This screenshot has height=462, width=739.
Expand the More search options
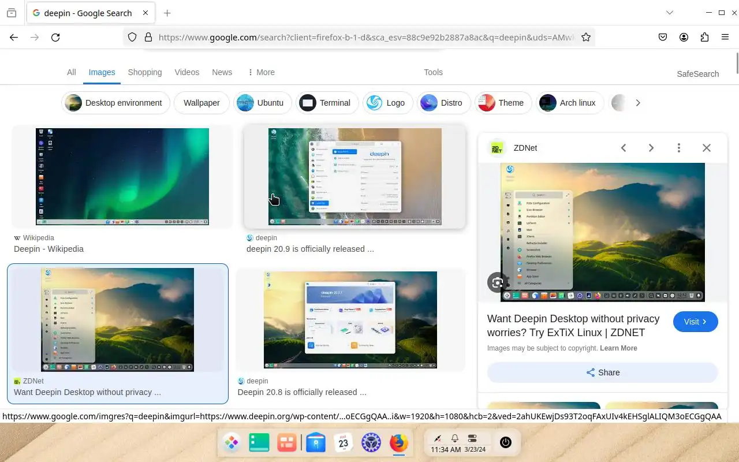(x=261, y=72)
